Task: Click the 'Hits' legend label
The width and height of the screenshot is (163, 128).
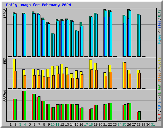Action: (159, 13)
